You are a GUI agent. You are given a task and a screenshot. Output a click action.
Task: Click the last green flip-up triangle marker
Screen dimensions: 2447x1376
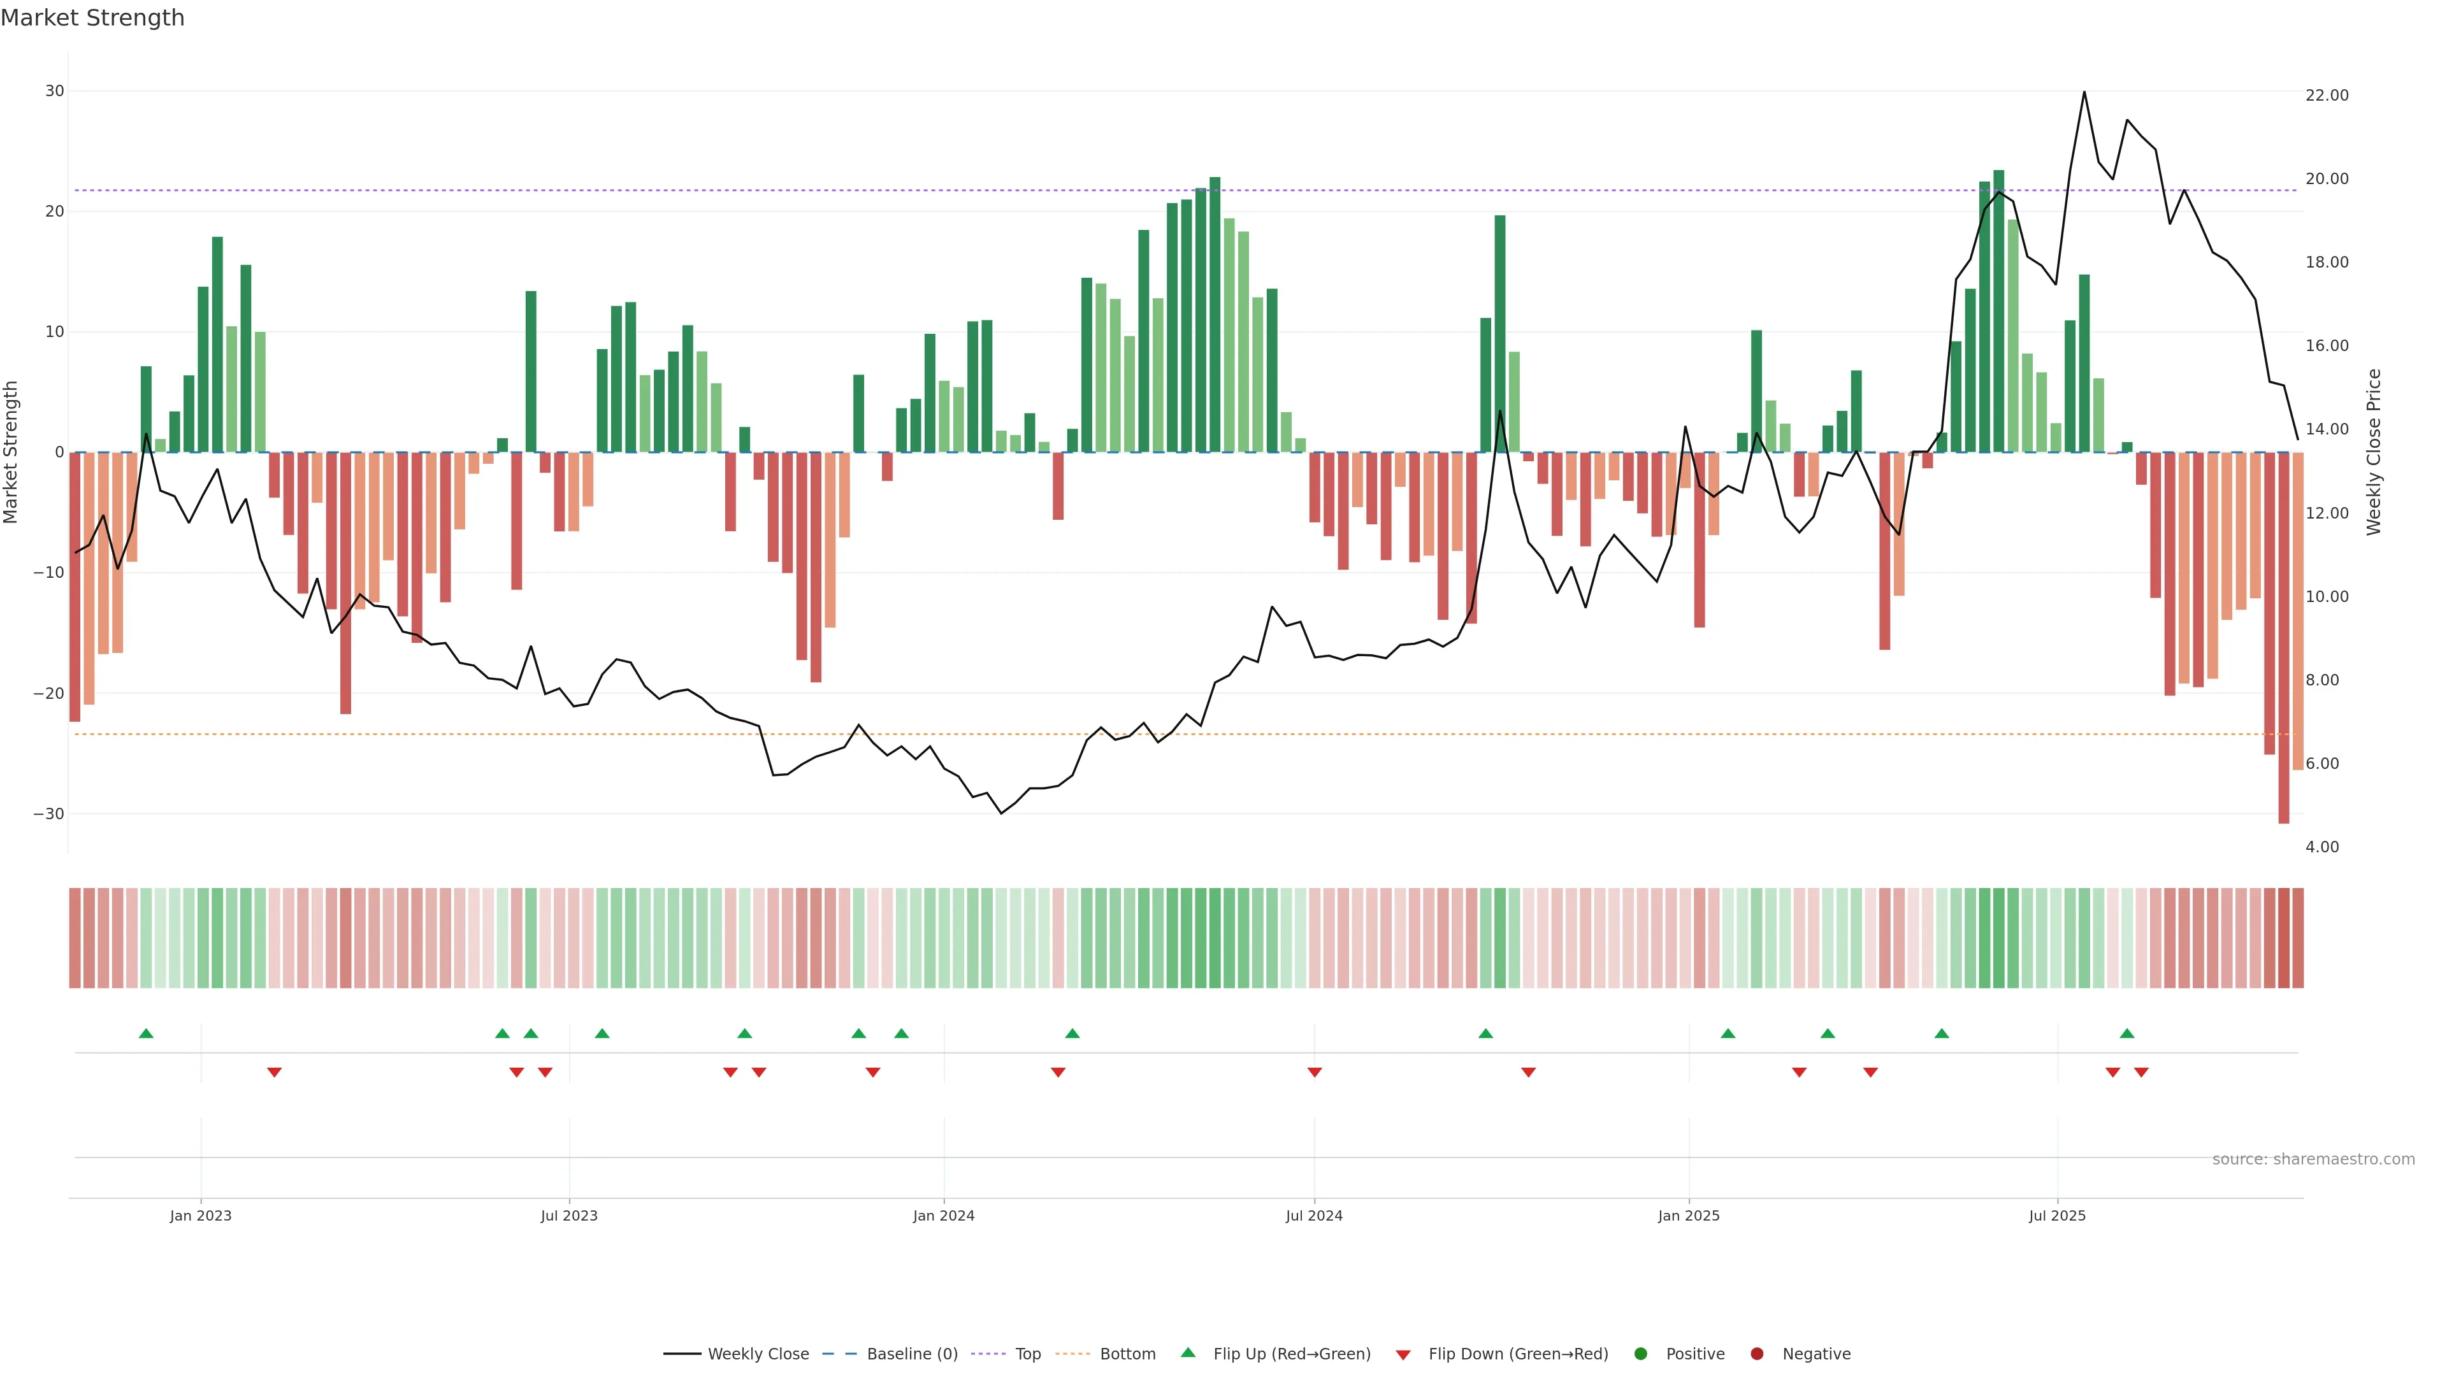coord(2127,1033)
